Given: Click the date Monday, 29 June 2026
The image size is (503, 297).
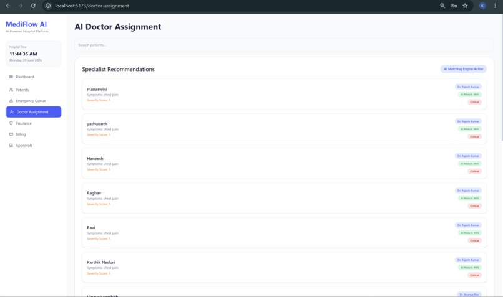Looking at the screenshot, I should (x=26, y=60).
